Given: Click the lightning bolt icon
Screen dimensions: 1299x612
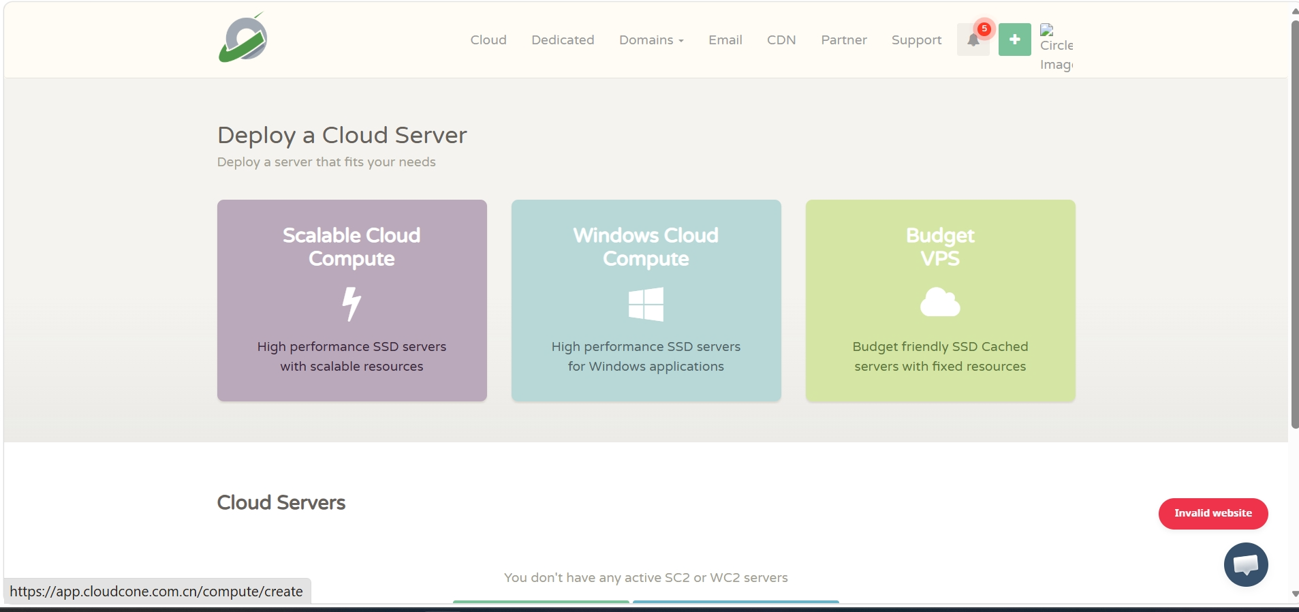Looking at the screenshot, I should click(x=351, y=303).
